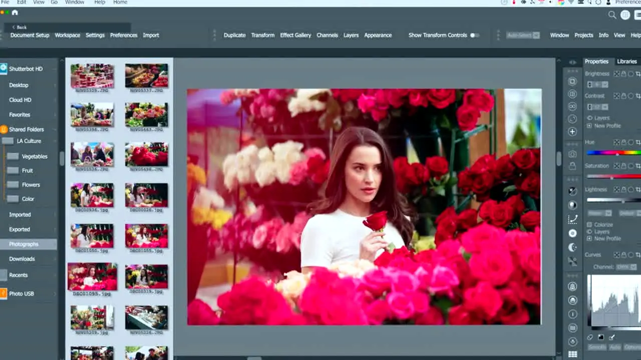This screenshot has width=641, height=360.
Task: Click the Import button
Action: [151, 35]
